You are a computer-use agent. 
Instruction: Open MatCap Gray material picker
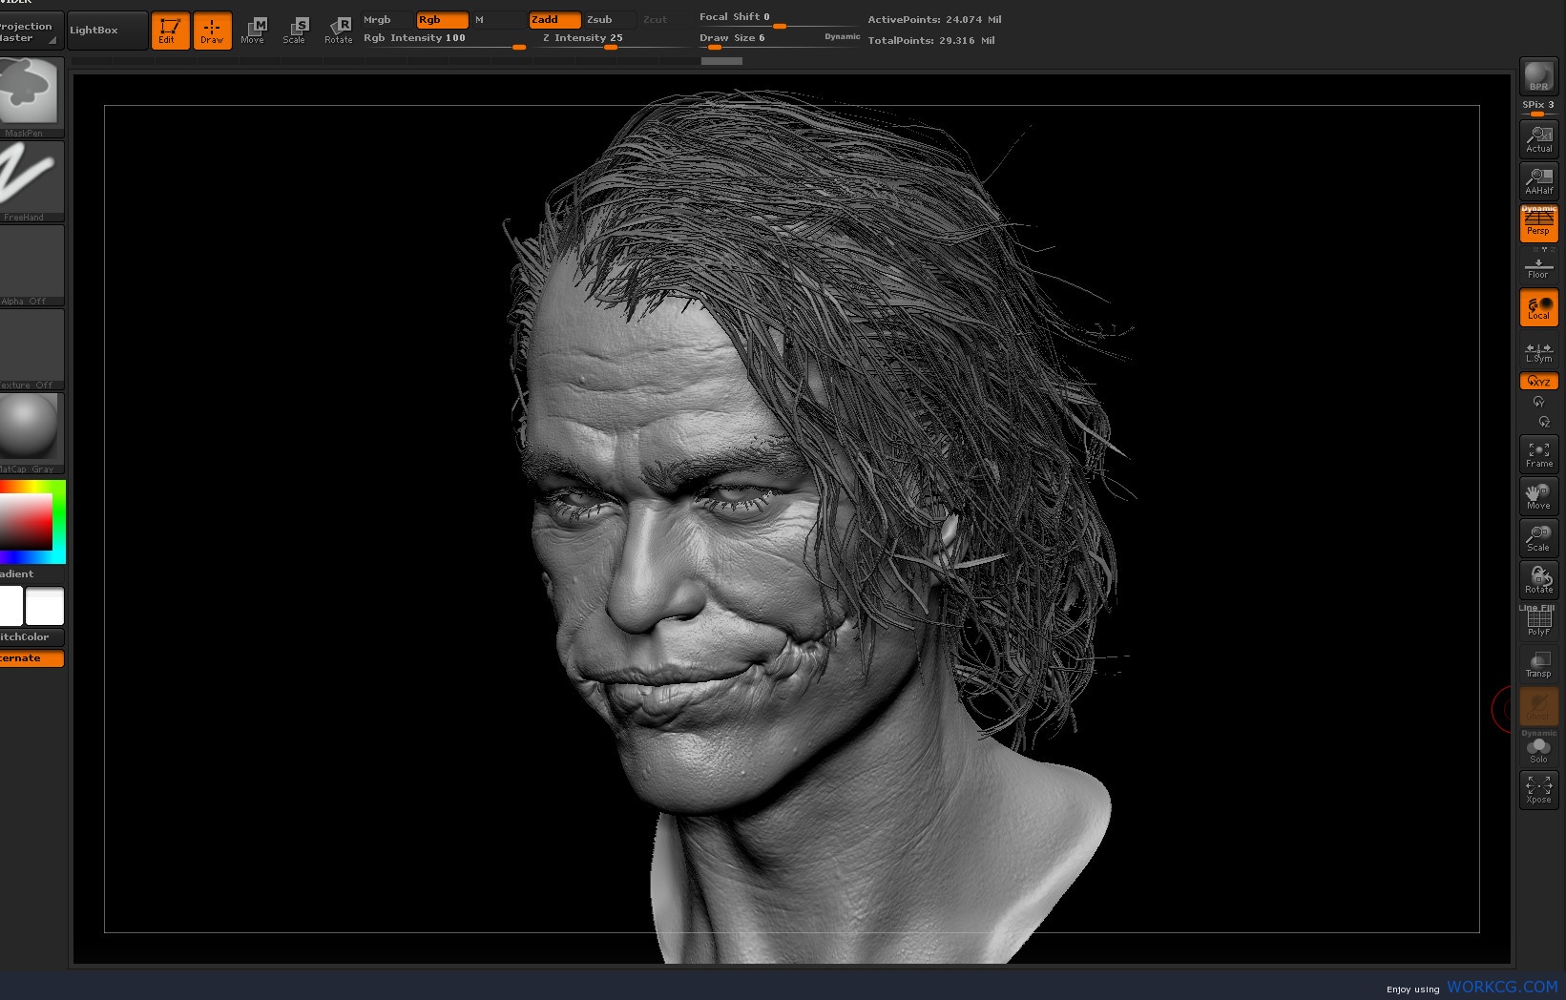point(31,433)
